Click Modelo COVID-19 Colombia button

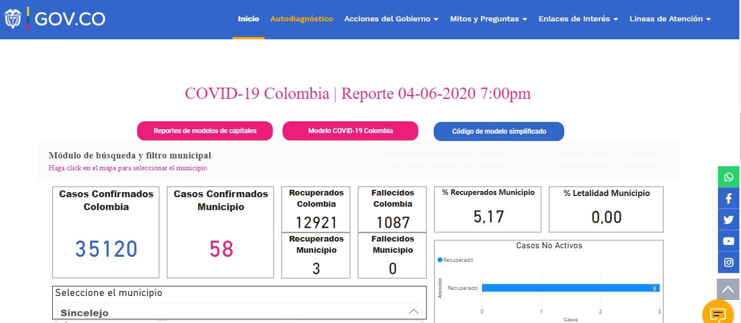coord(350,131)
